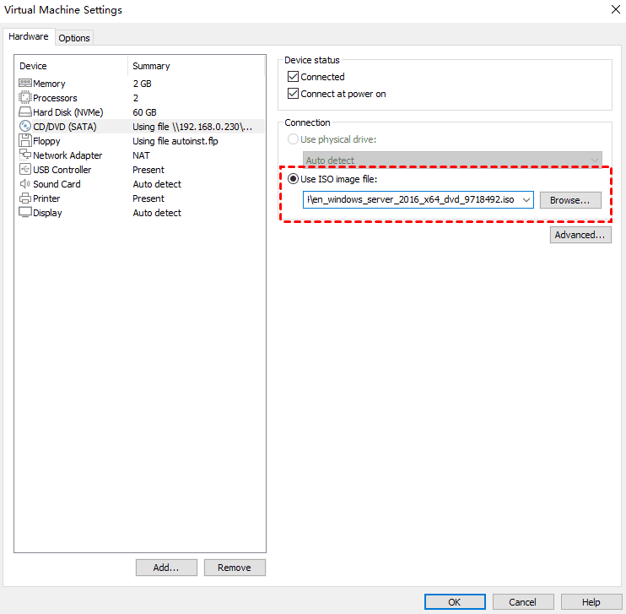Switch to the Options tab
626x614 pixels.
74,38
